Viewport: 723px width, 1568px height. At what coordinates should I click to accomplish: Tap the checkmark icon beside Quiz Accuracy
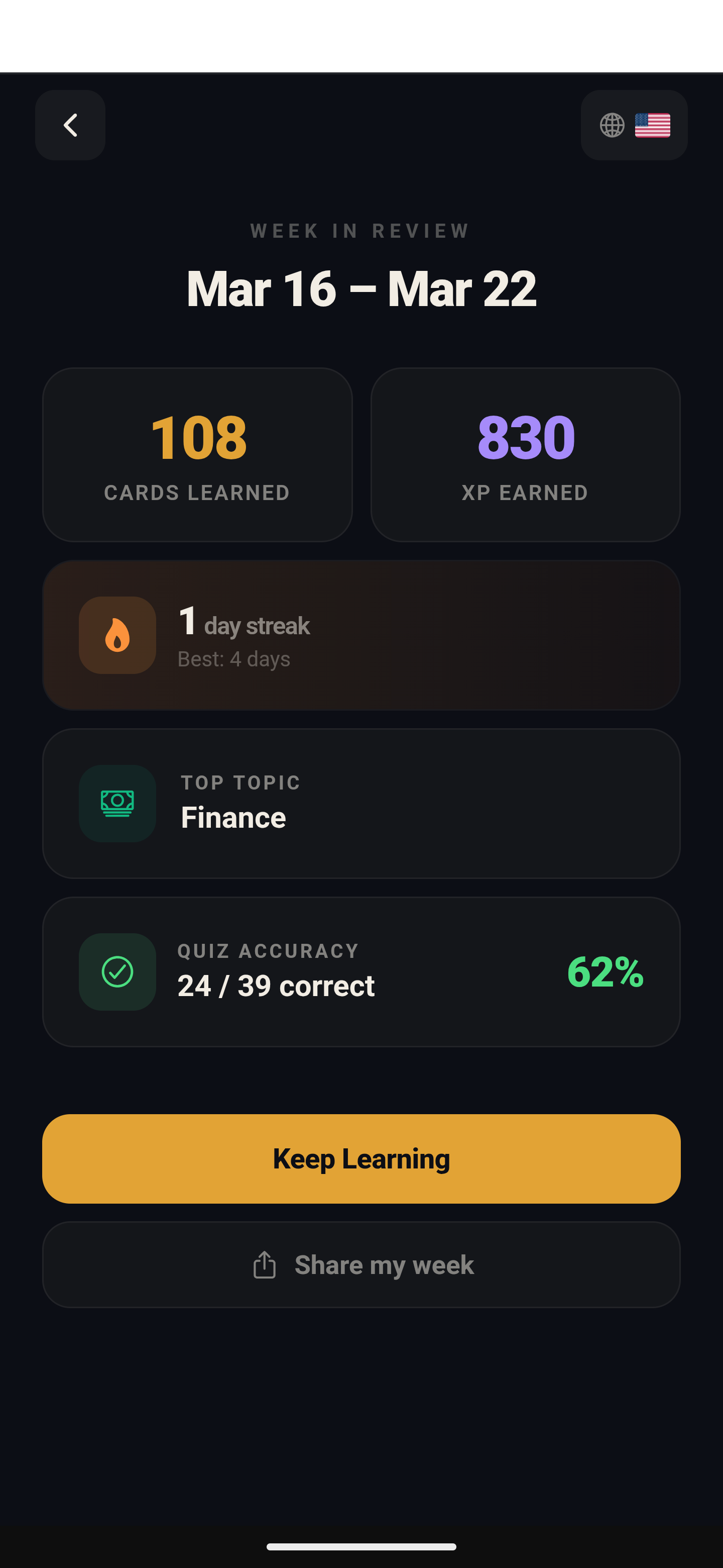117,971
